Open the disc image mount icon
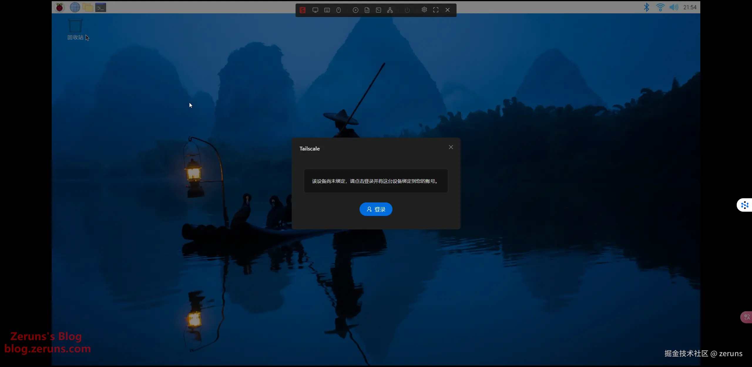The height and width of the screenshot is (367, 752). (x=355, y=10)
